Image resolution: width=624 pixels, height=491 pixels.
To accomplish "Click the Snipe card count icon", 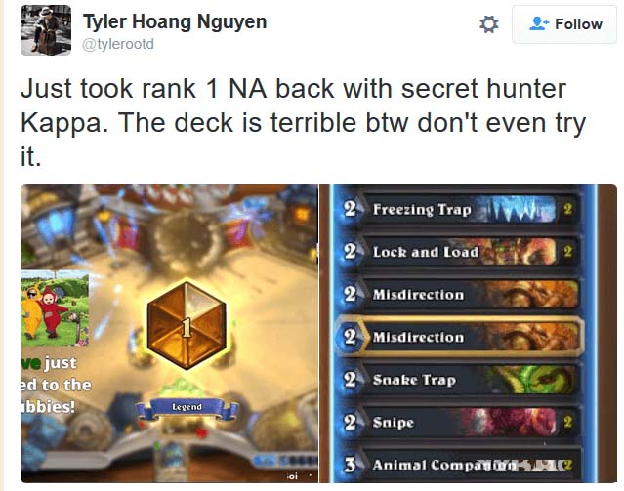I will (x=568, y=422).
